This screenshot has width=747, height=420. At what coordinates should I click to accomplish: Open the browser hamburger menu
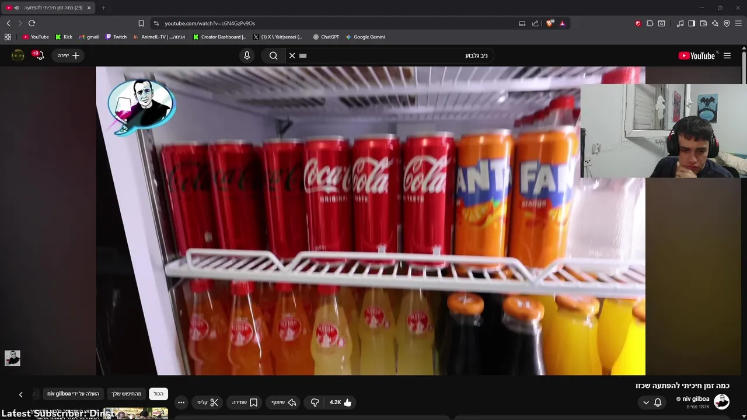[x=738, y=23]
